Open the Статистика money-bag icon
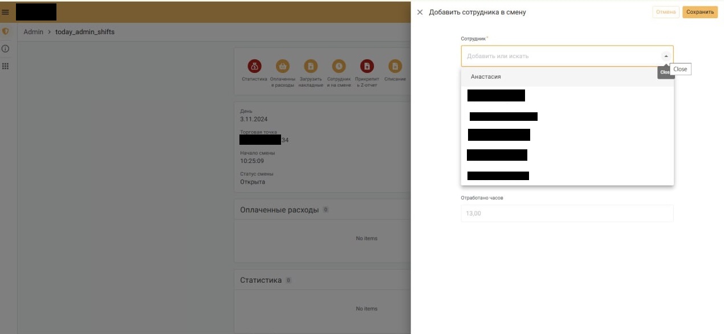The width and height of the screenshot is (724, 334). (x=254, y=66)
